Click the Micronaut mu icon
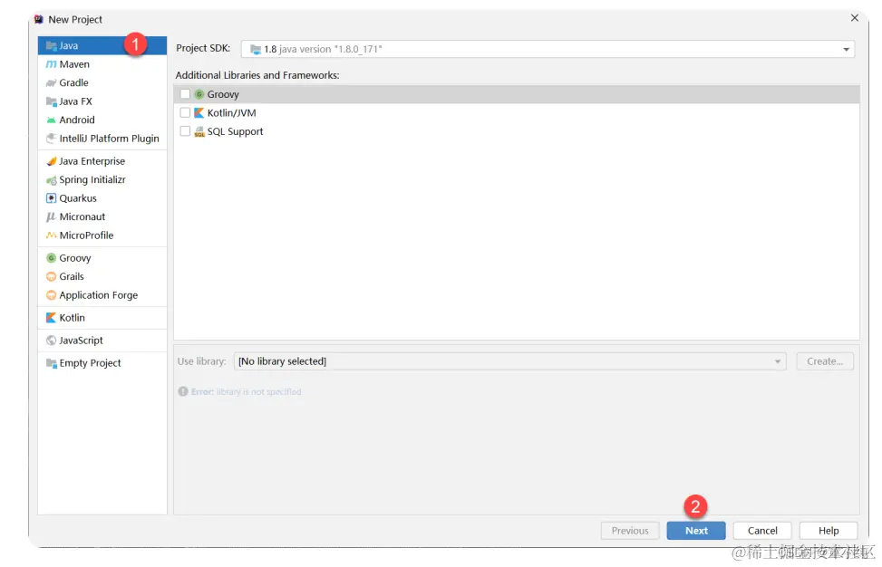The height and width of the screenshot is (567, 882). click(51, 216)
